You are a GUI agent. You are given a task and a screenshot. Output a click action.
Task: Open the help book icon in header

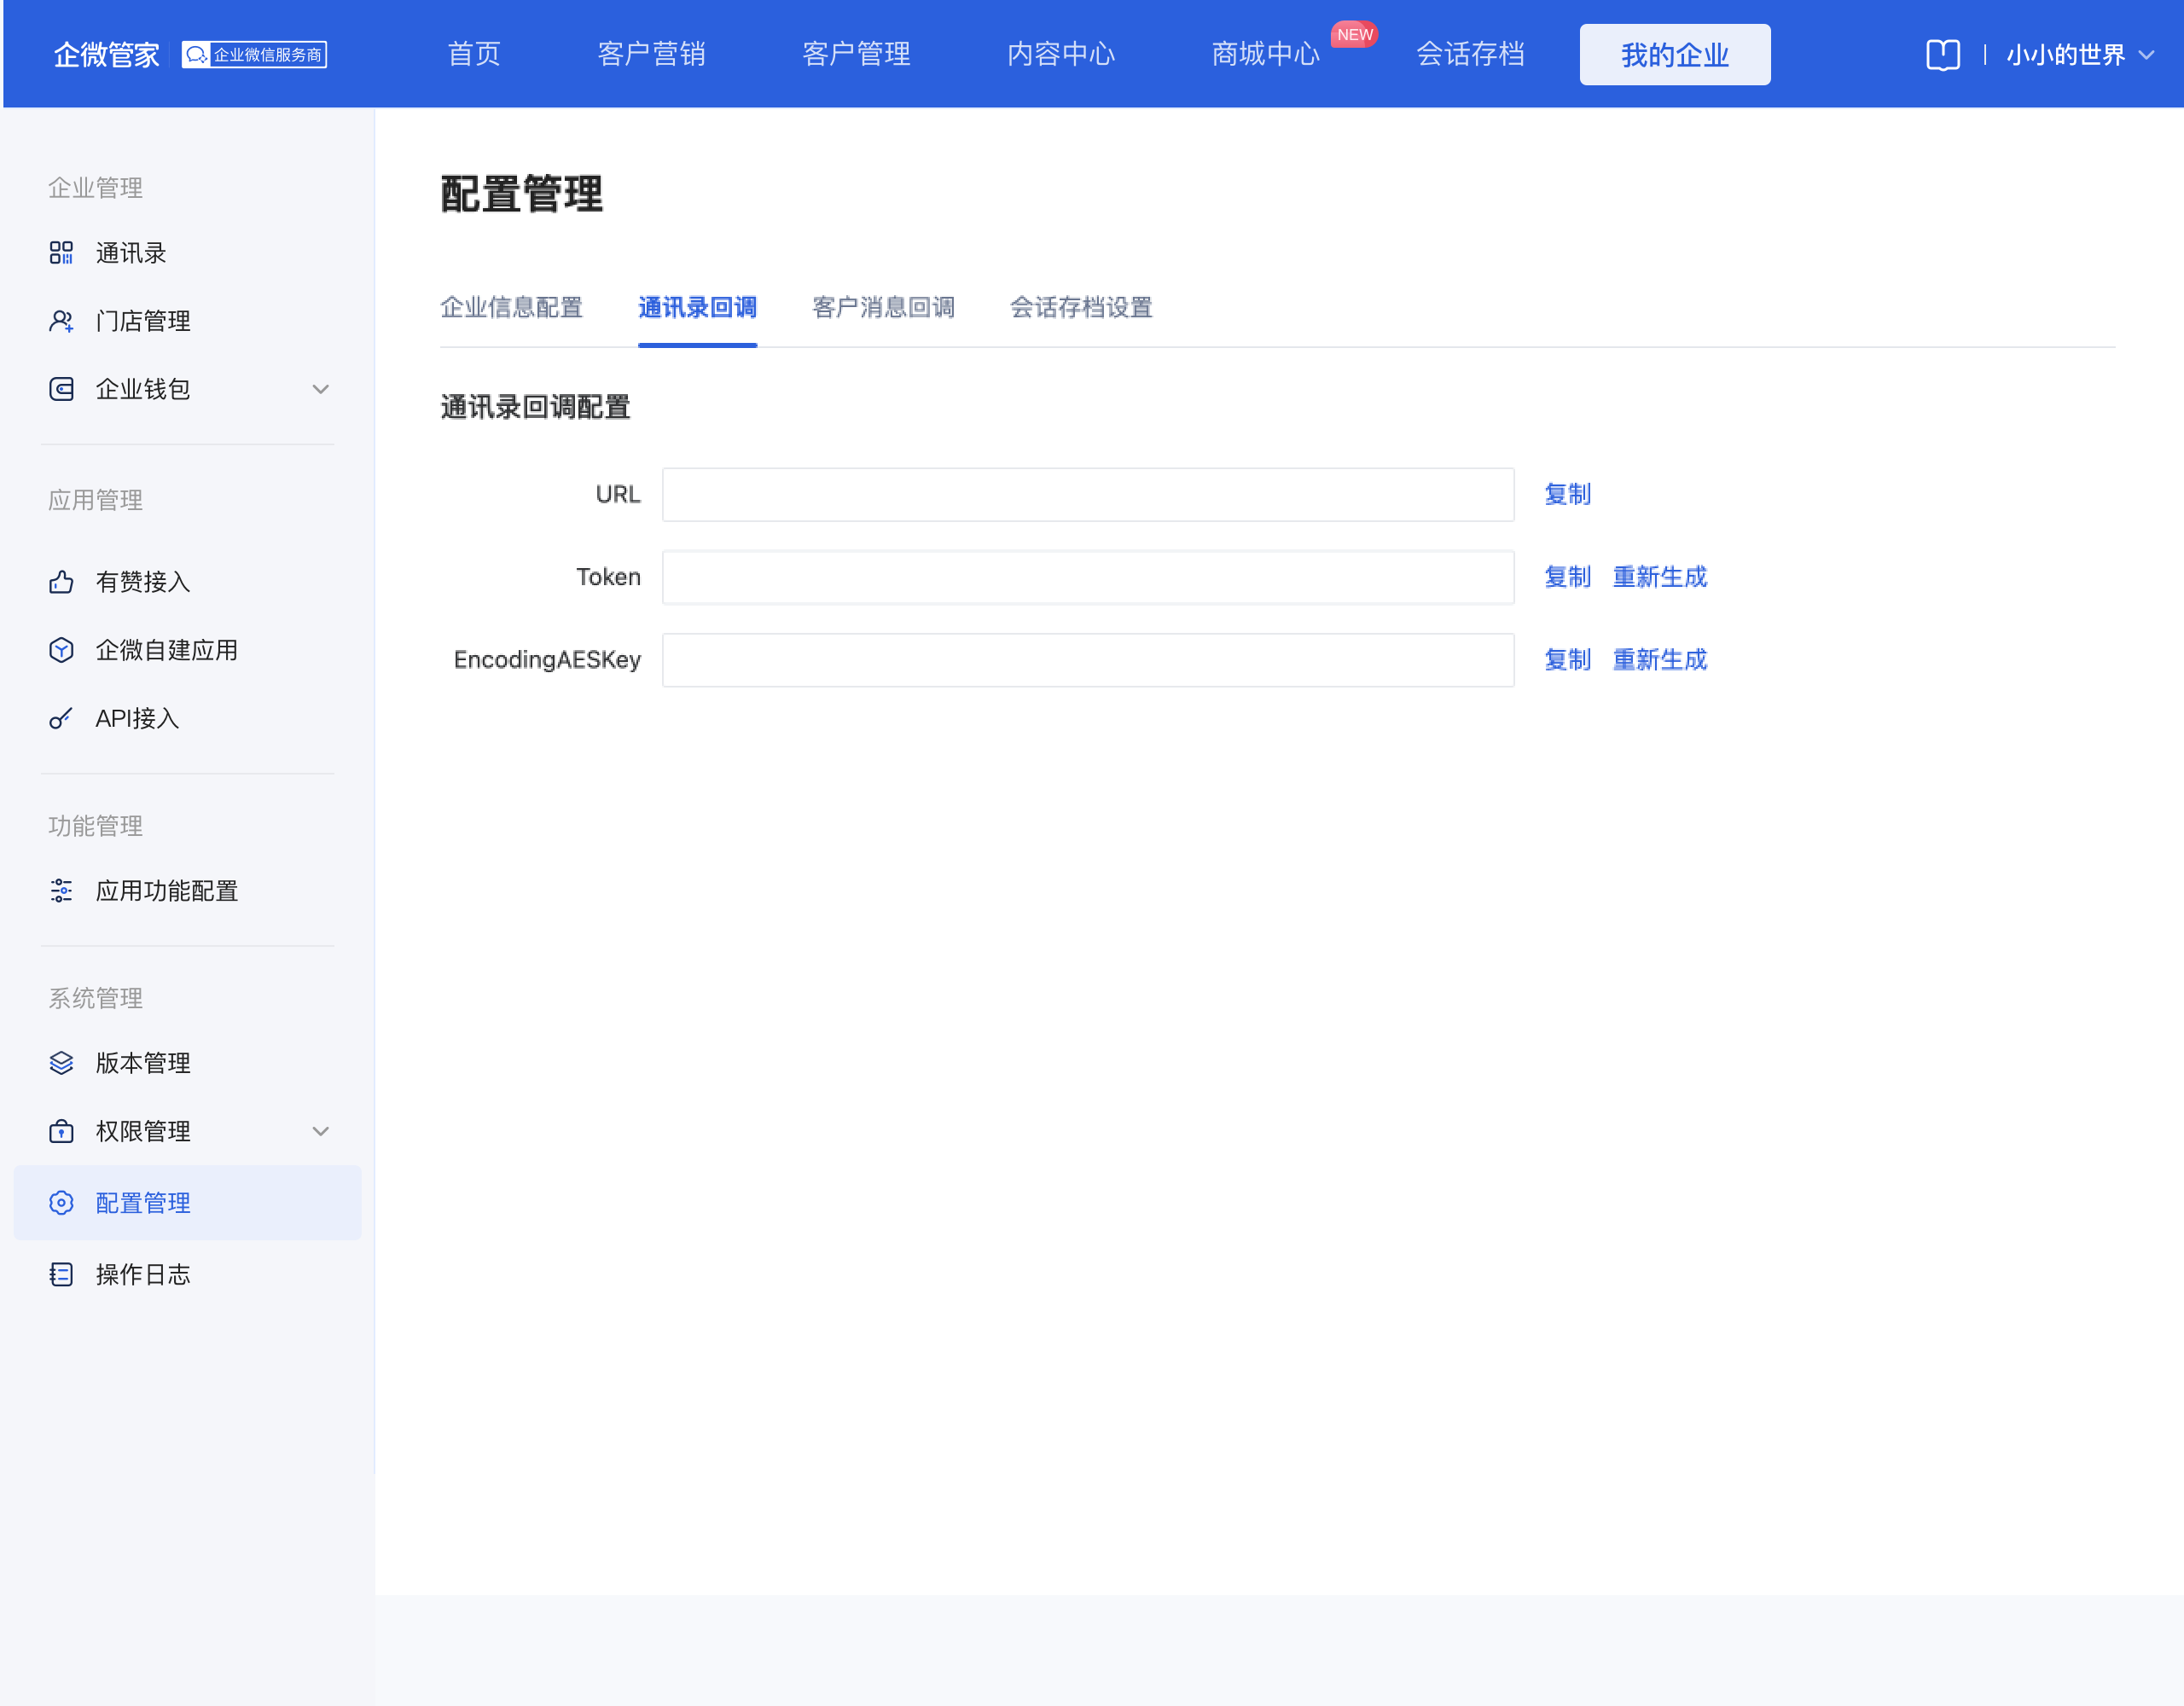pyautogui.click(x=1942, y=54)
